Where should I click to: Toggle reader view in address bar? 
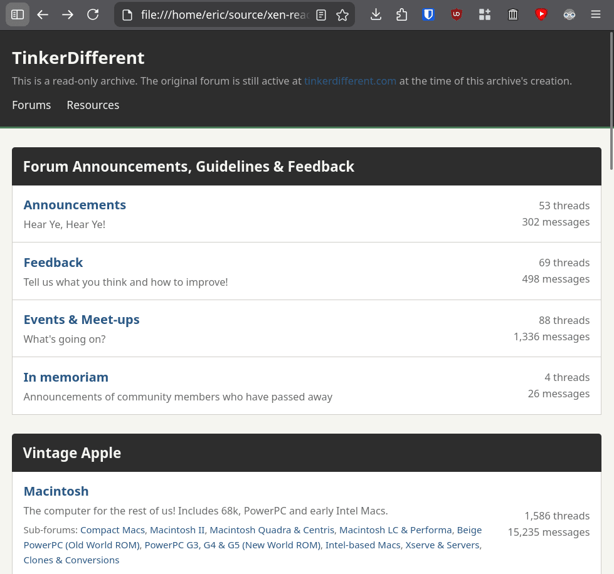click(x=321, y=15)
